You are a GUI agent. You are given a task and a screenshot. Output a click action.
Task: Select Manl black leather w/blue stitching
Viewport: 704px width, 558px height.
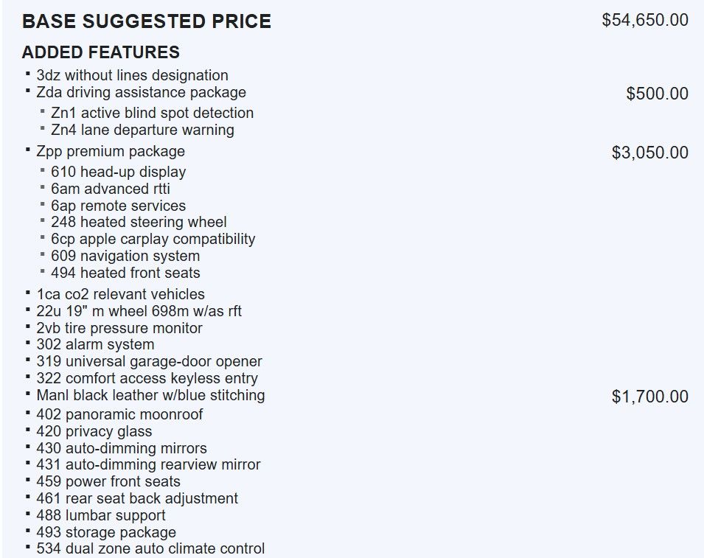click(x=150, y=395)
